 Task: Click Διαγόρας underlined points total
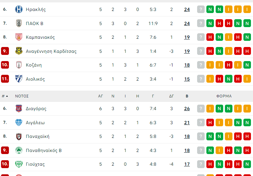click(187, 108)
